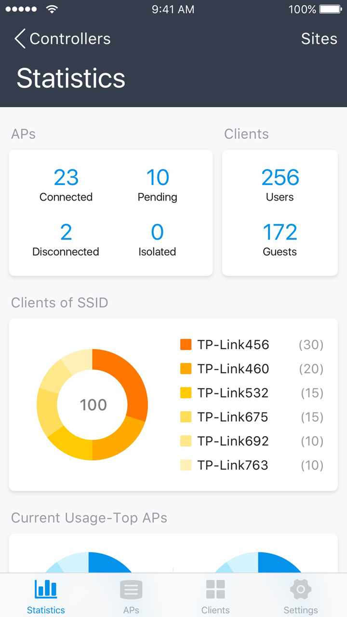
Task: Tap the Clients grid icon
Action: [215, 589]
